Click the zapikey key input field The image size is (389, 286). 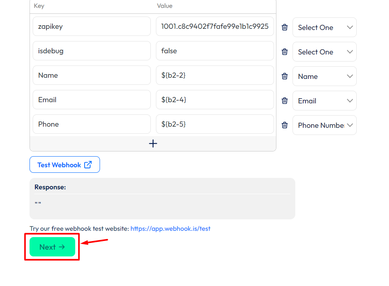click(x=92, y=26)
